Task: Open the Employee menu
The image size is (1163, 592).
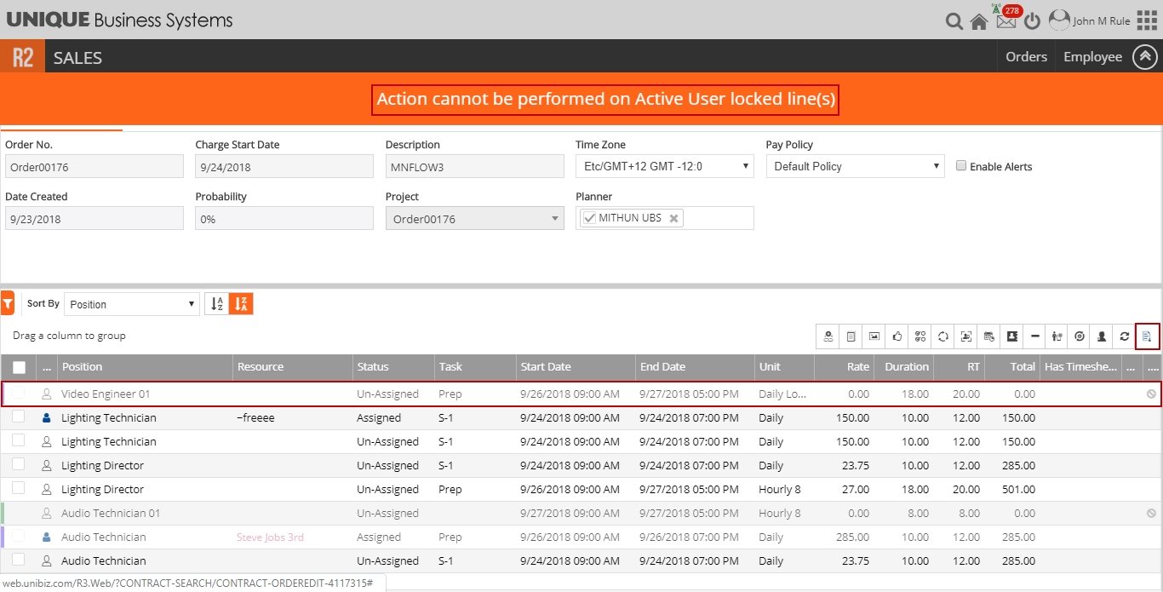Action: 1092,57
